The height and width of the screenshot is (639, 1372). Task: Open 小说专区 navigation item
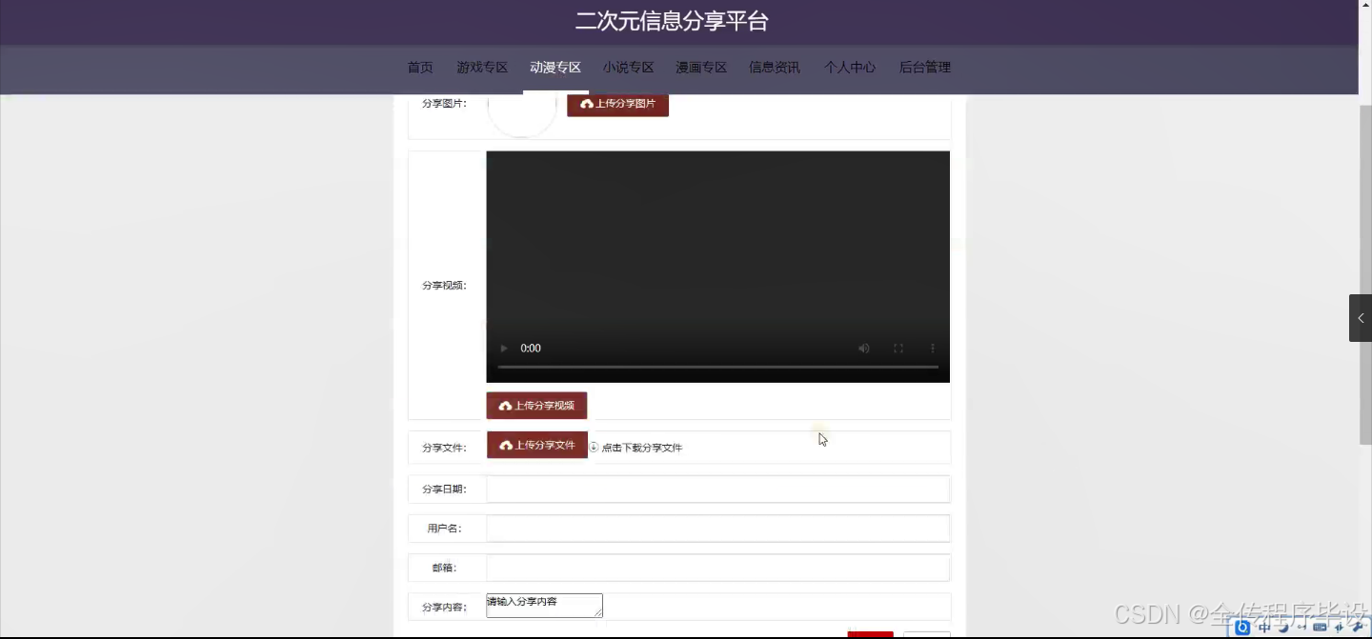pyautogui.click(x=629, y=68)
